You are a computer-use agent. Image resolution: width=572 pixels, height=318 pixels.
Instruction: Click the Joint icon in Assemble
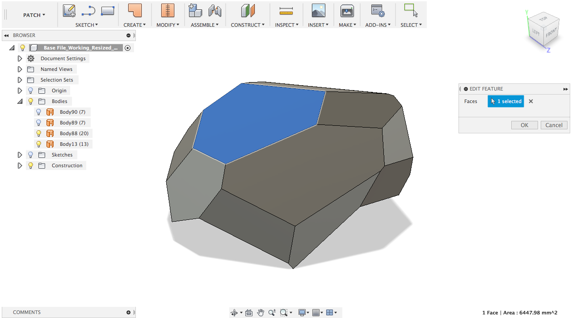tap(215, 11)
